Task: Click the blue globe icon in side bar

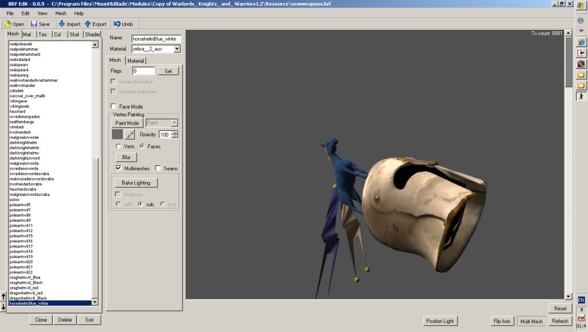Action: pyautogui.click(x=581, y=21)
